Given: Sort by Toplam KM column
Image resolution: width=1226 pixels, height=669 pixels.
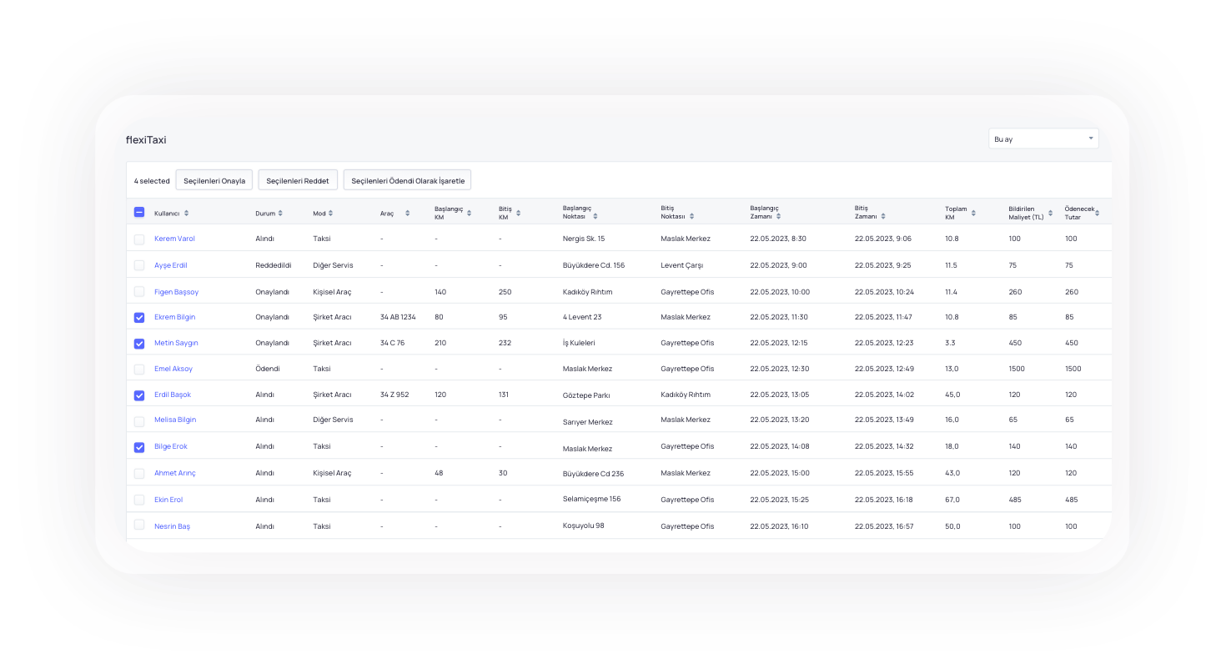Looking at the screenshot, I should [x=973, y=214].
